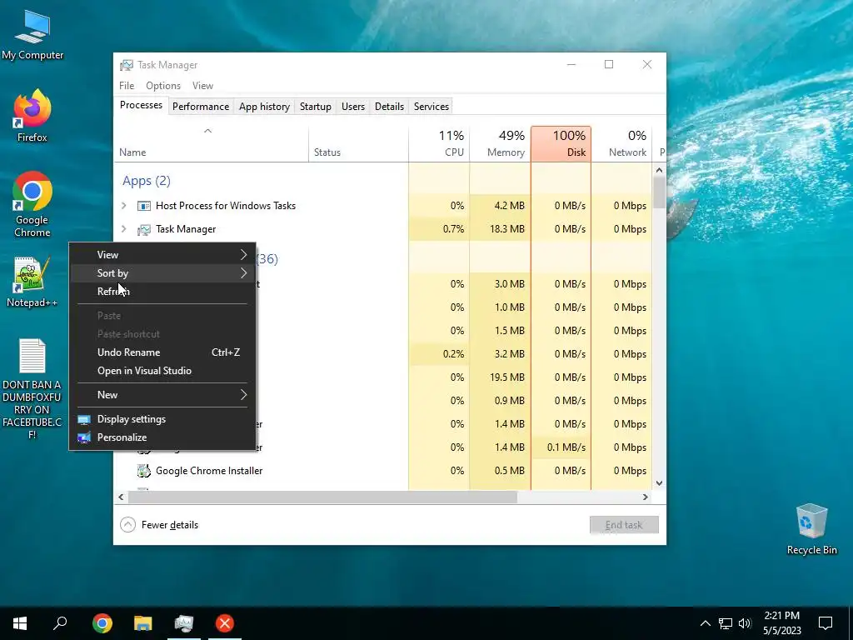Click the Display settings monitor icon
Screen dimensions: 853x640
[84, 420]
